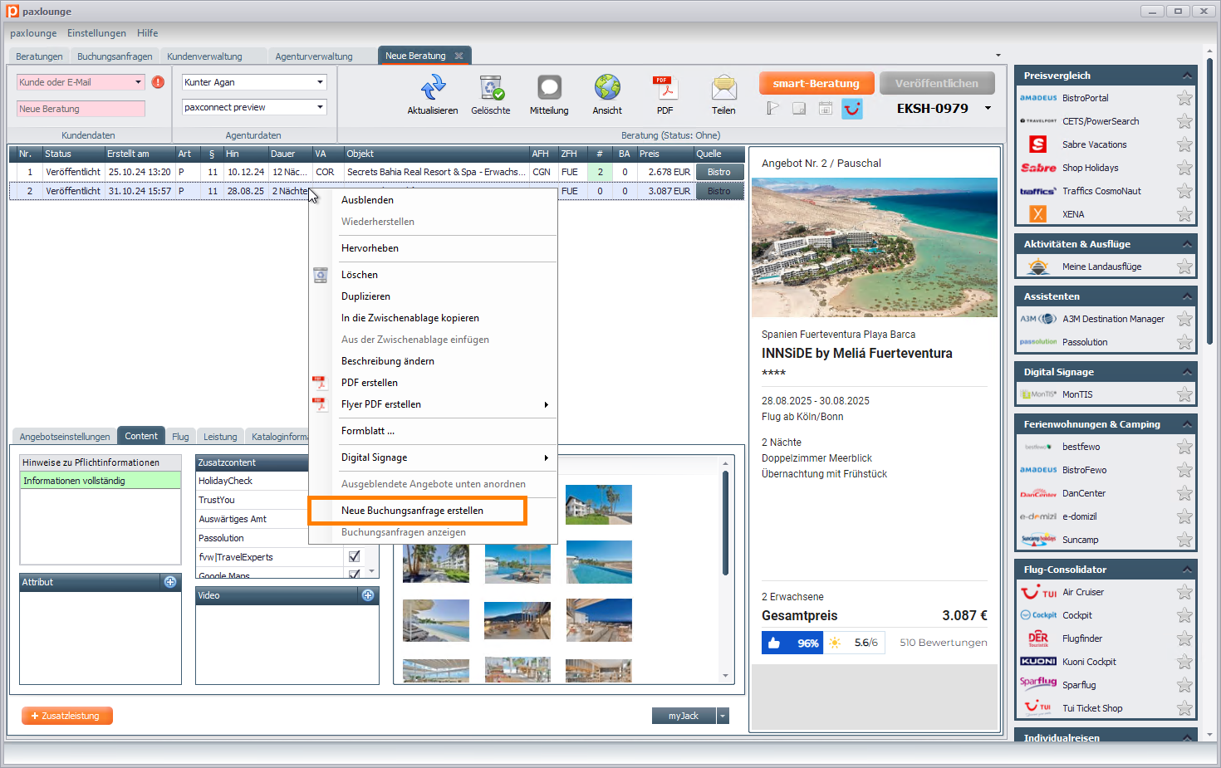
Task: Click the Veröffentlichen button
Action: point(936,83)
